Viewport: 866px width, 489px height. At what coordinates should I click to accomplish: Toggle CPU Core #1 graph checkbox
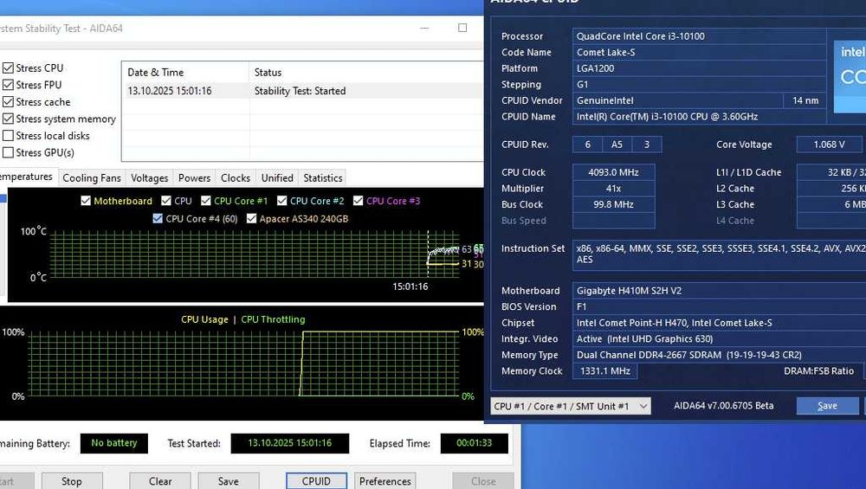pyautogui.click(x=206, y=201)
